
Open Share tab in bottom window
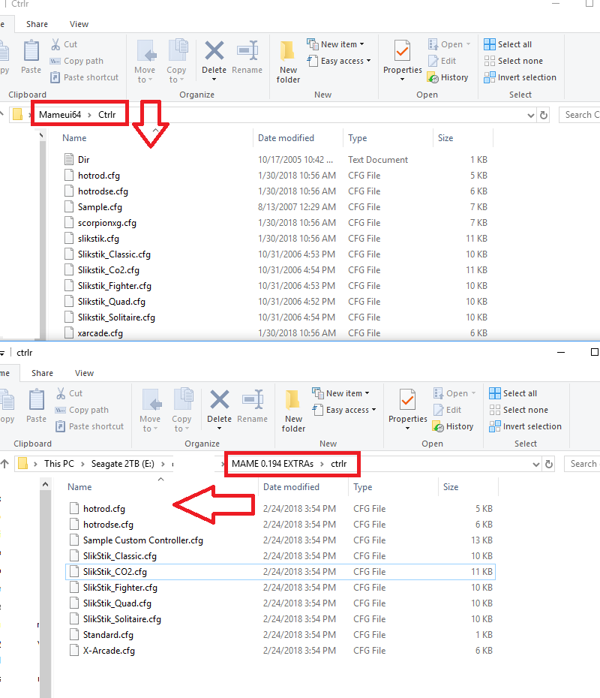click(x=42, y=373)
